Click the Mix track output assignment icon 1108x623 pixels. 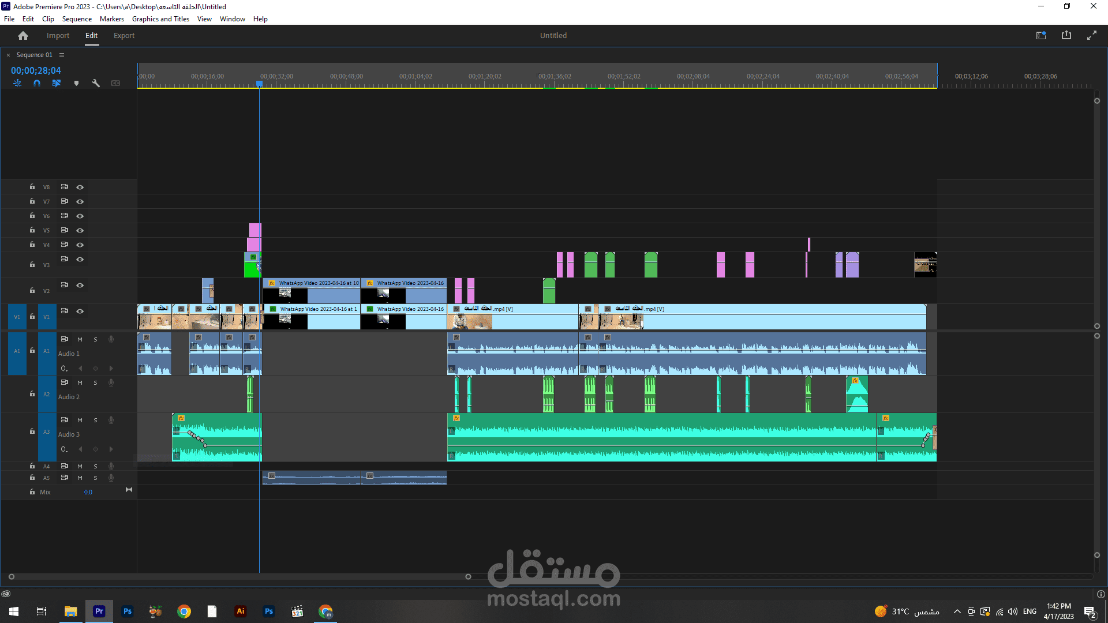coord(129,490)
